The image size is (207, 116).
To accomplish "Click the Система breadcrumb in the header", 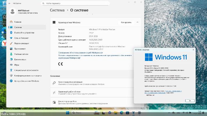I will pyautogui.click(x=57, y=10).
